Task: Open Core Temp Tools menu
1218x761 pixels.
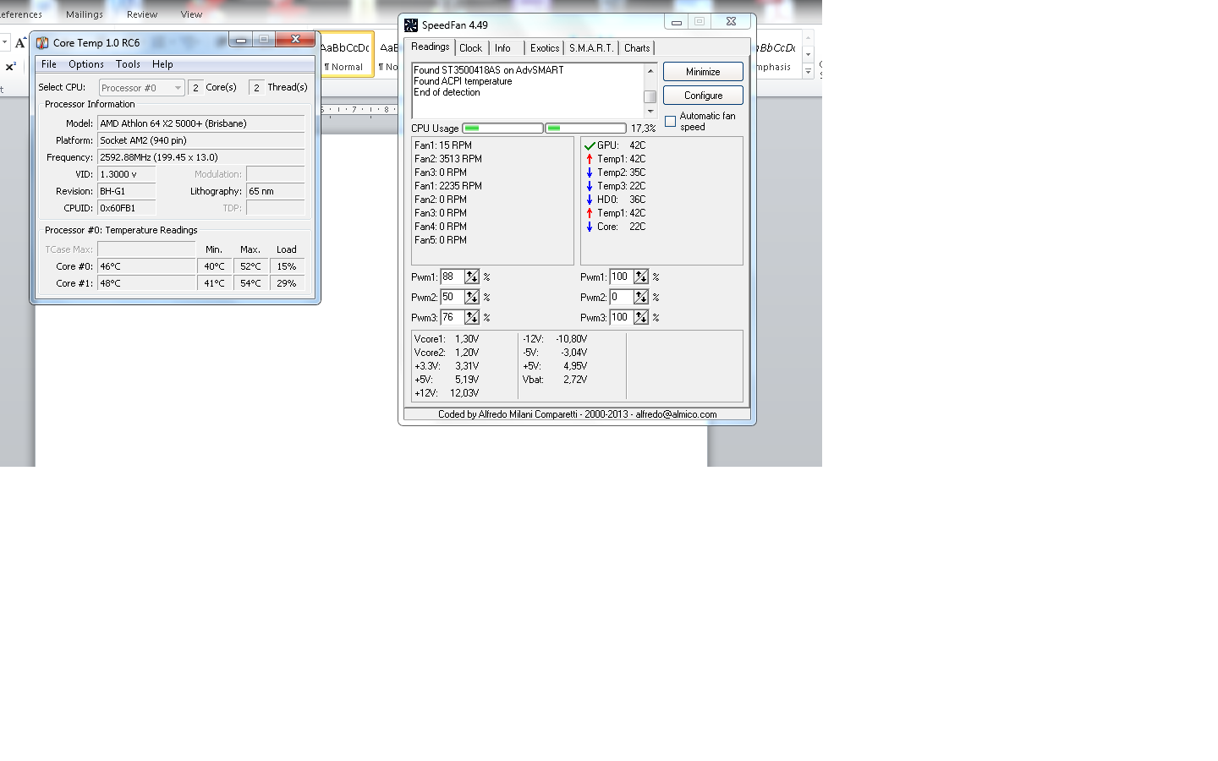Action: coord(128,64)
